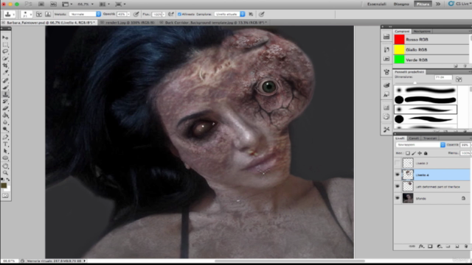Select the Eyedropper tool
Image resolution: width=472 pixels, height=265 pixels.
[x=5, y=72]
